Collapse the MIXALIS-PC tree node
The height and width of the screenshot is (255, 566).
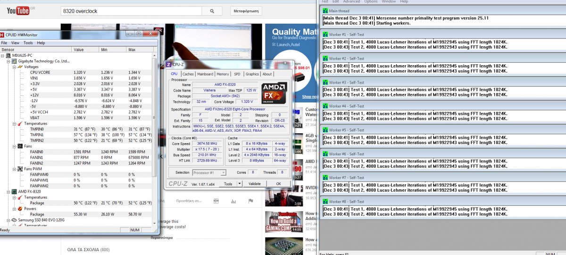coord(3,55)
